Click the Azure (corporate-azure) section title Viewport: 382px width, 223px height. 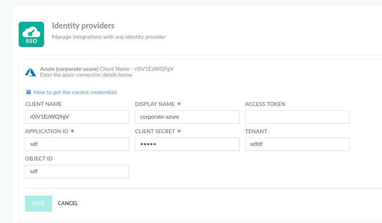coord(69,69)
